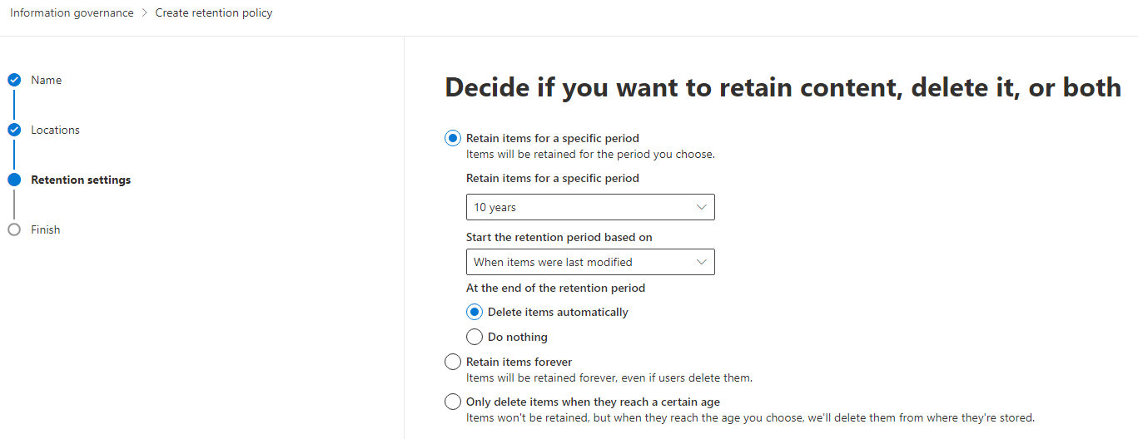Select Retain items forever option
Screen dimensions: 1138x439
pos(453,362)
